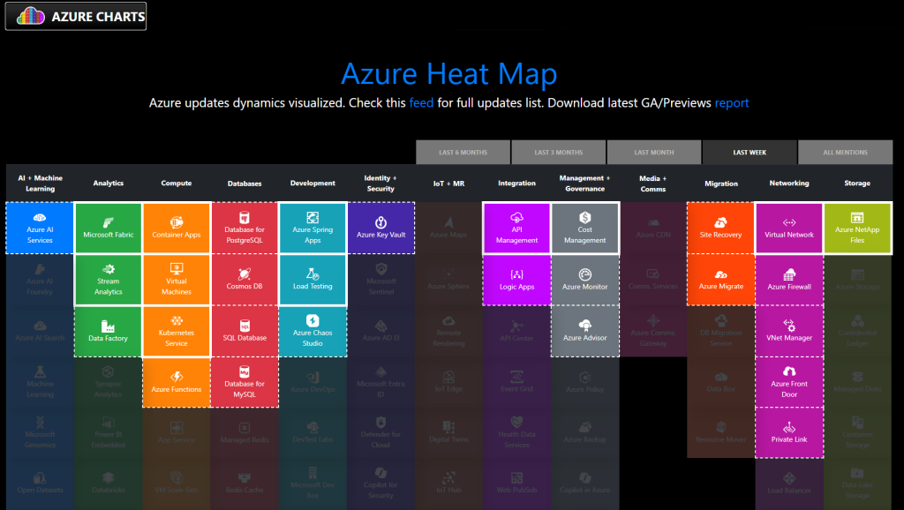Click the Analytics column header
The image size is (904, 510).
pyautogui.click(x=108, y=184)
